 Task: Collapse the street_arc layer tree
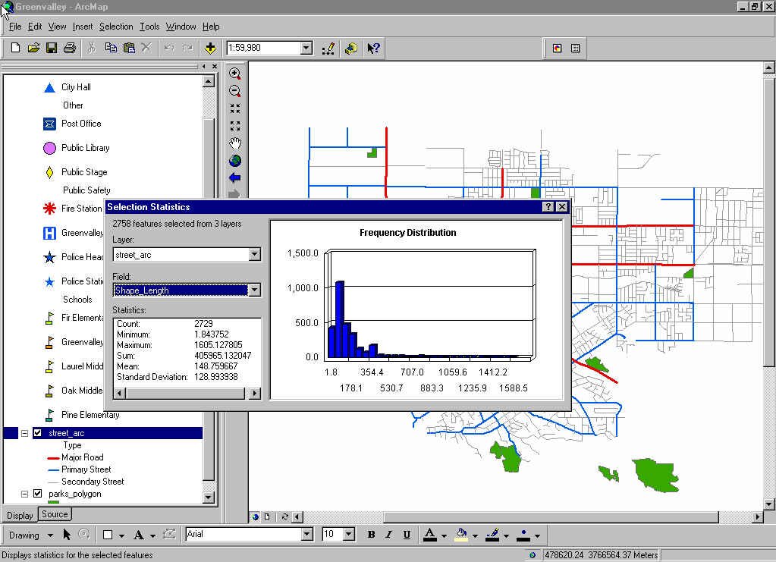click(24, 433)
